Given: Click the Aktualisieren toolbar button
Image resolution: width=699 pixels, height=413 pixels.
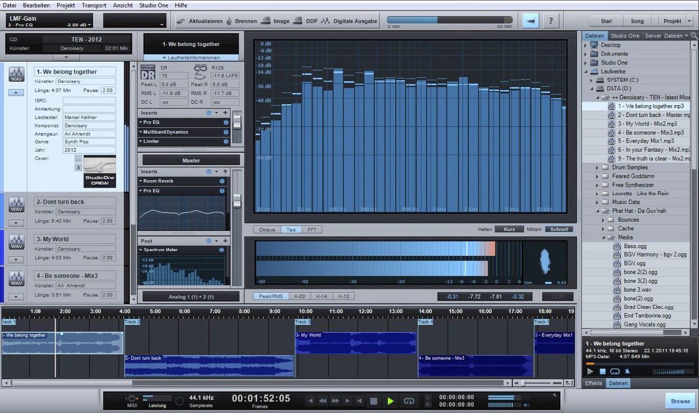Looking at the screenshot, I should (199, 21).
